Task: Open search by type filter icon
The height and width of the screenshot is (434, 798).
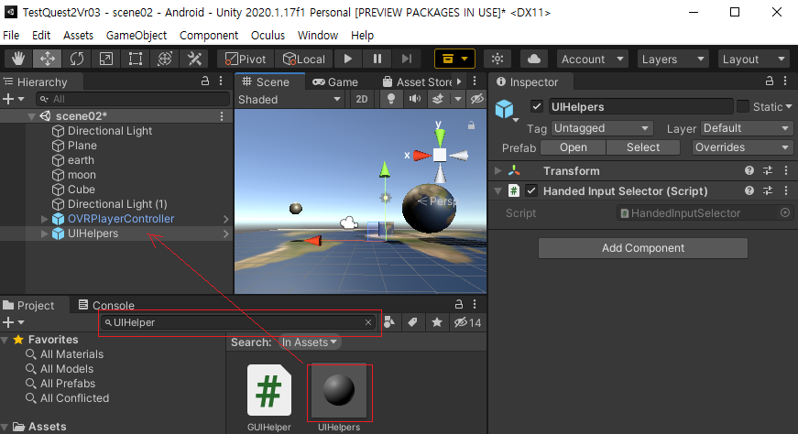Action: [x=389, y=322]
